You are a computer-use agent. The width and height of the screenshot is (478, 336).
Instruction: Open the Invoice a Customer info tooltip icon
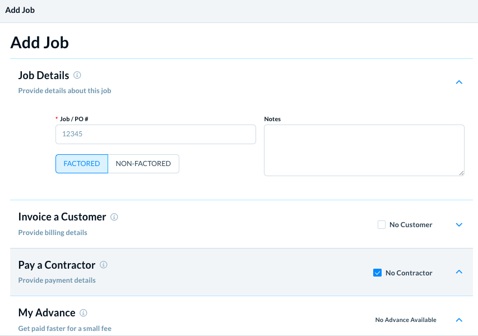coord(114,217)
